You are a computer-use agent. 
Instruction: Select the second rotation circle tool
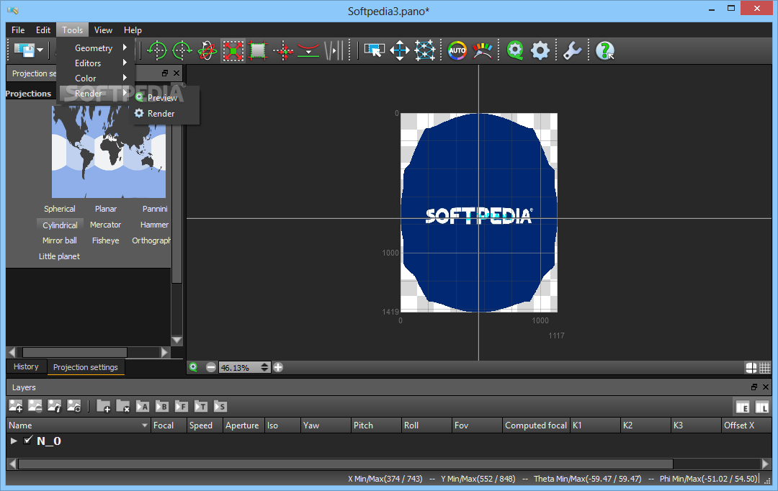coord(182,50)
